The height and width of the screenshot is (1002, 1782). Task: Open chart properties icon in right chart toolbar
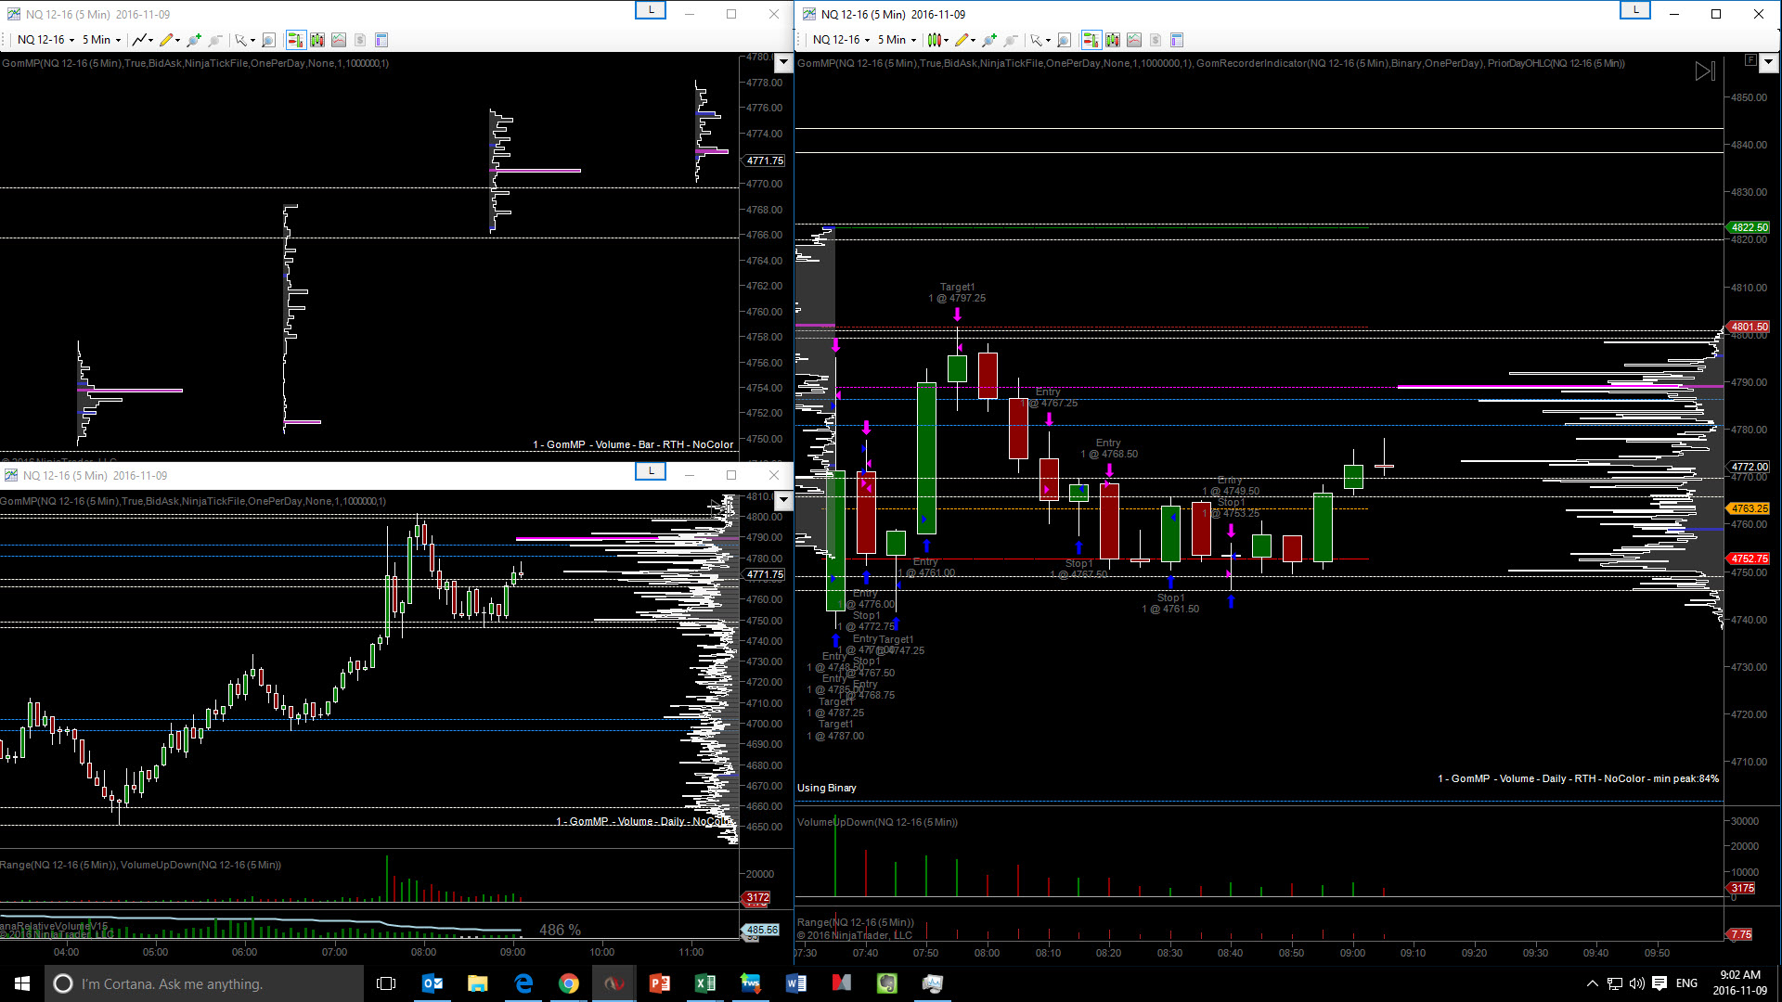[x=1177, y=40]
